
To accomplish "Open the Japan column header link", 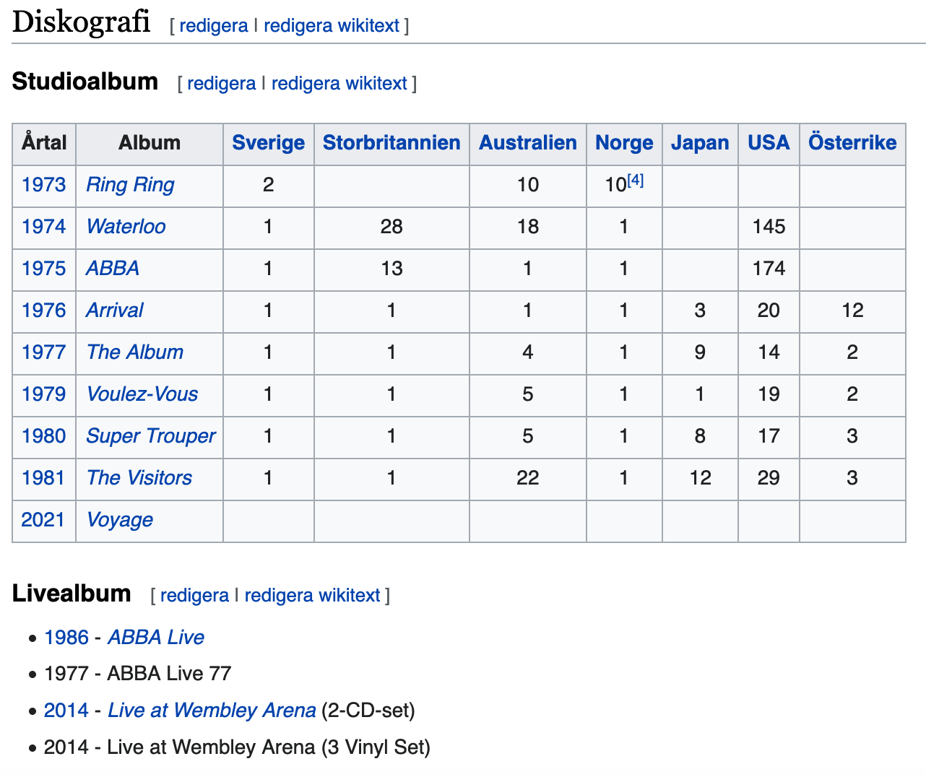I will coord(700,143).
